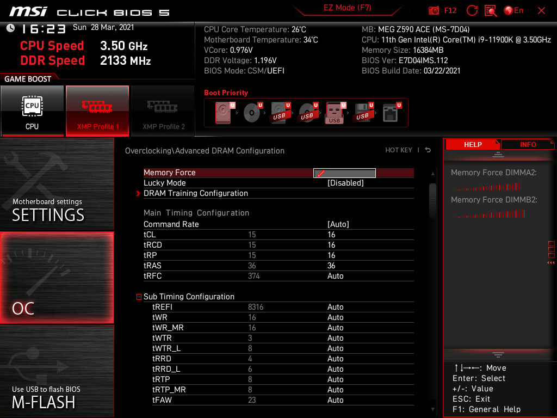Take a screenshot with the F12 camera icon
This screenshot has width=557, height=418.
click(434, 11)
